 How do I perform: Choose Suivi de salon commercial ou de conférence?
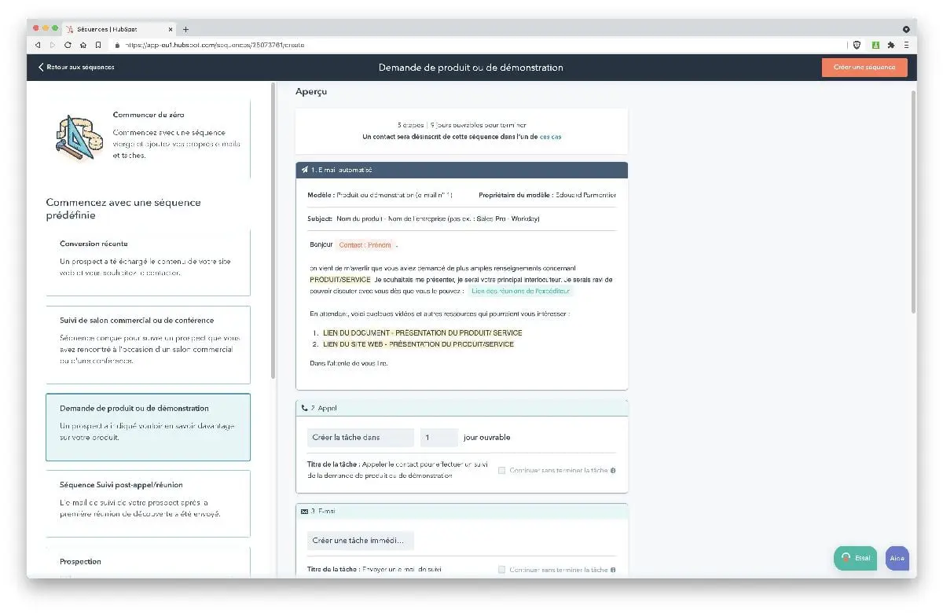tap(149, 344)
